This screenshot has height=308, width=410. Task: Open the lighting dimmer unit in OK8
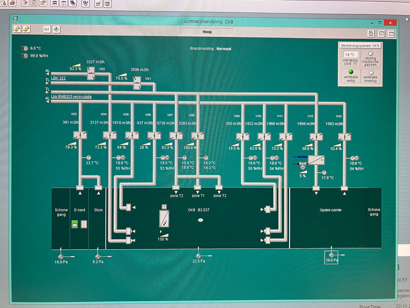click(x=164, y=219)
